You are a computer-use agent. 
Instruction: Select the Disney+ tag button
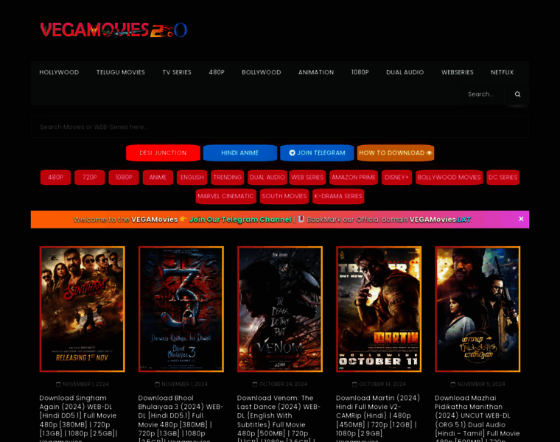(396, 178)
